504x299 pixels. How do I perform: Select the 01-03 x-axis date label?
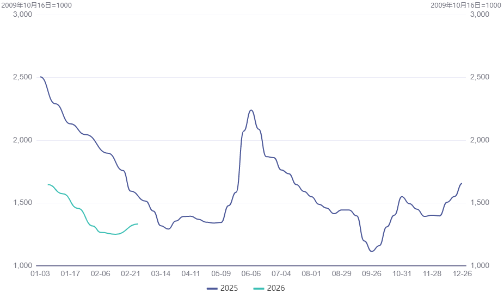point(40,273)
